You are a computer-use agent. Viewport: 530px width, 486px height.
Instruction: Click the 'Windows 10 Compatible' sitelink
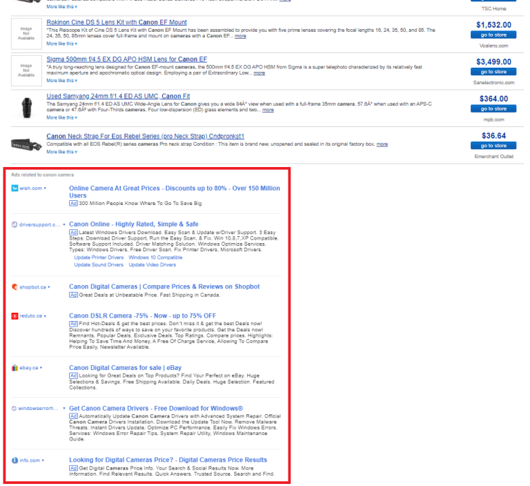155,257
